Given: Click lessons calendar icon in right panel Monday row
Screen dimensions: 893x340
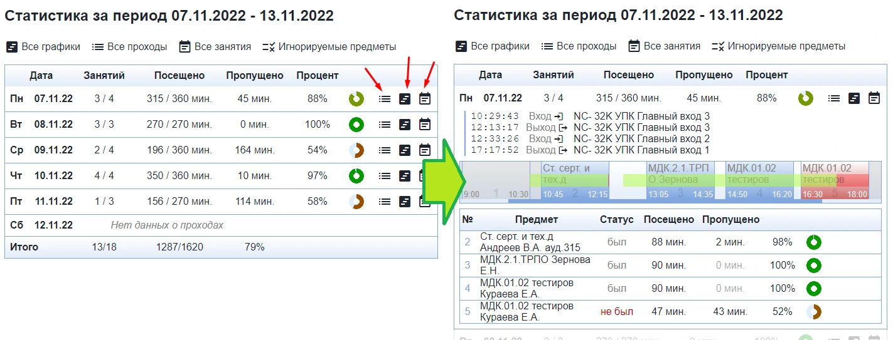Looking at the screenshot, I should coord(874,98).
